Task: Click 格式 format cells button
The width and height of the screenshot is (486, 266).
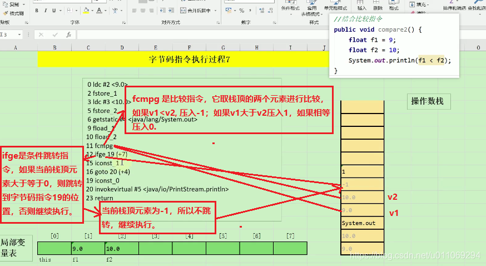Action: 394,6
